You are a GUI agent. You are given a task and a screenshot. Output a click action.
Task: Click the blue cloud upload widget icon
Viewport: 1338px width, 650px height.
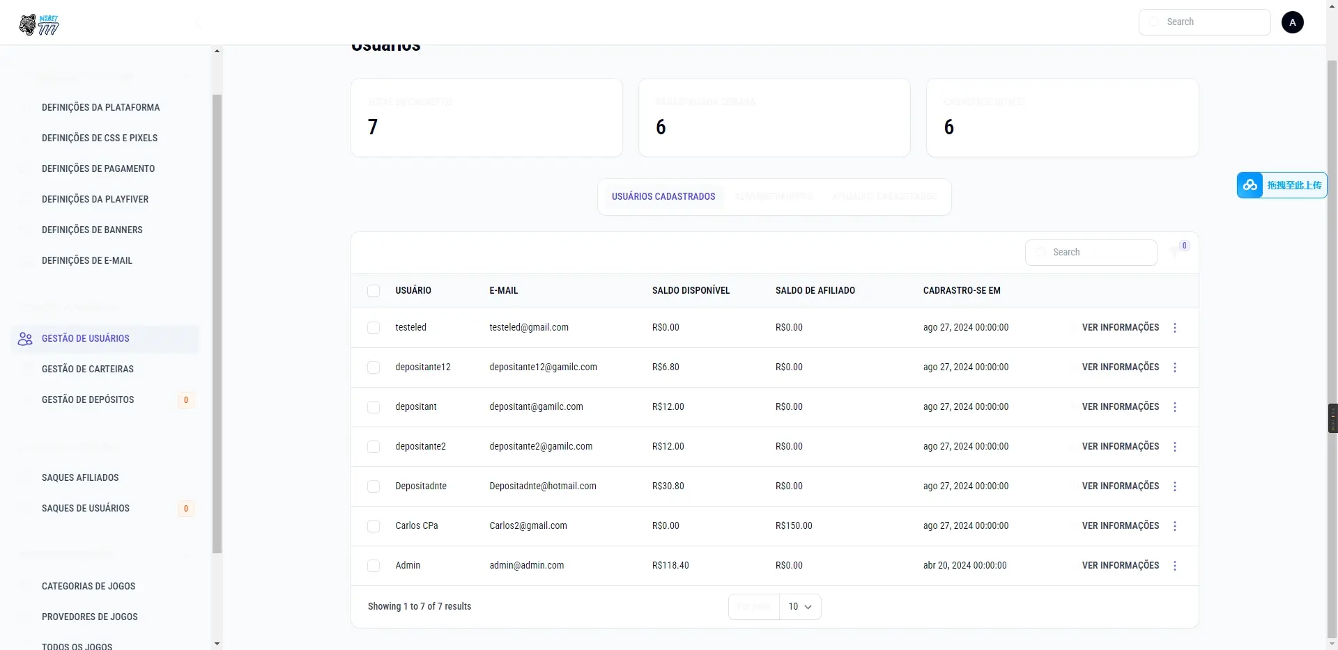(1250, 185)
